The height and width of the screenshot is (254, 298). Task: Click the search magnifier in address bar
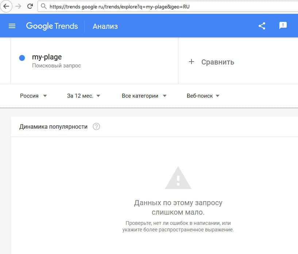43,7
